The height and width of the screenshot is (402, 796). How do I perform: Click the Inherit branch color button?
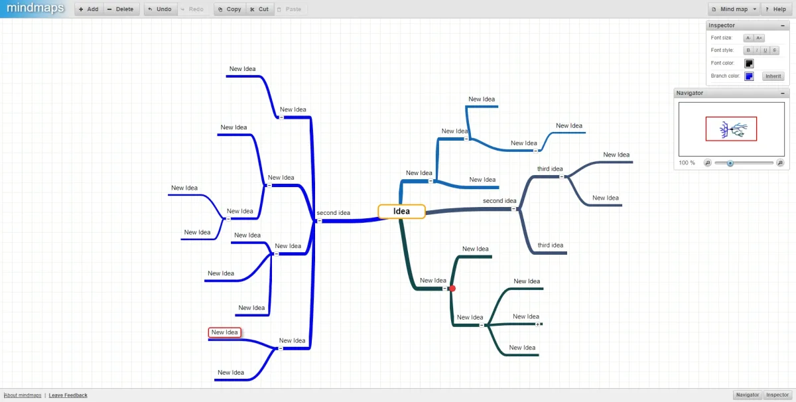click(x=773, y=76)
